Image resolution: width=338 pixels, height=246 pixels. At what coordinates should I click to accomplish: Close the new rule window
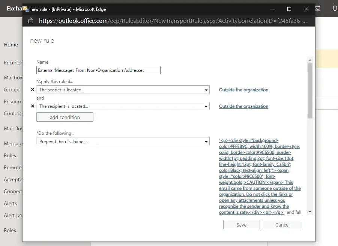click(x=306, y=9)
